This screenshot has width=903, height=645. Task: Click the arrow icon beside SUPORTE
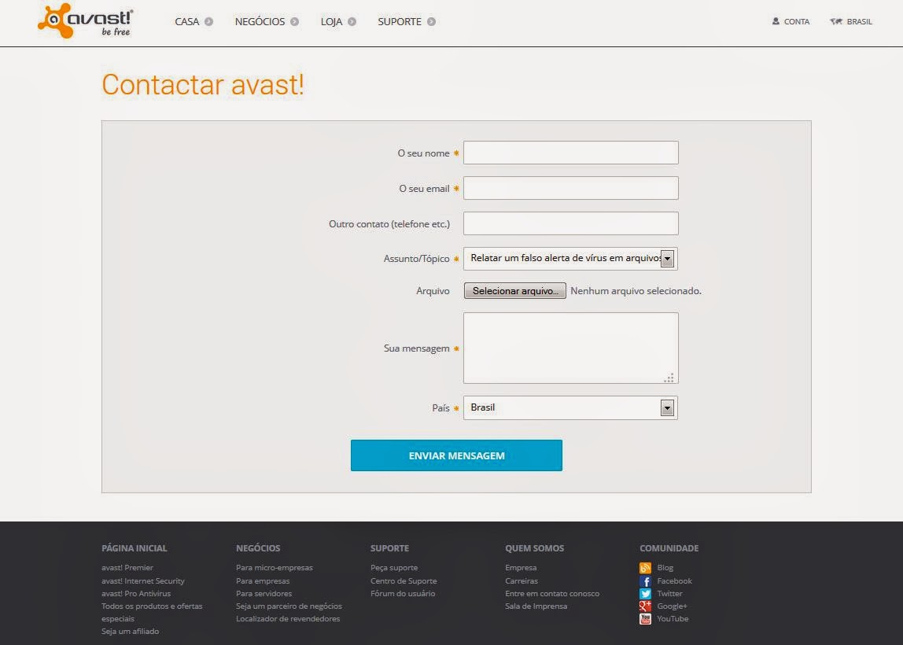(431, 22)
